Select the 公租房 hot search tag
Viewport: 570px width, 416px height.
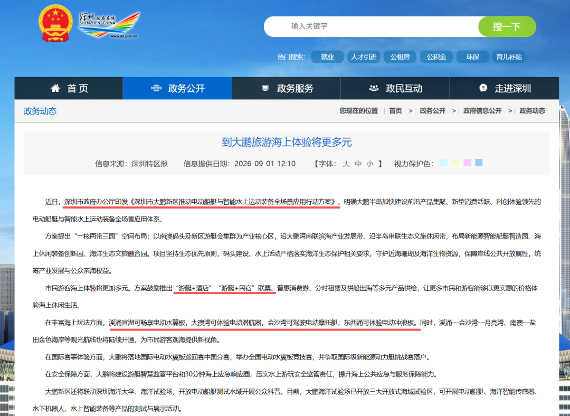(x=400, y=56)
